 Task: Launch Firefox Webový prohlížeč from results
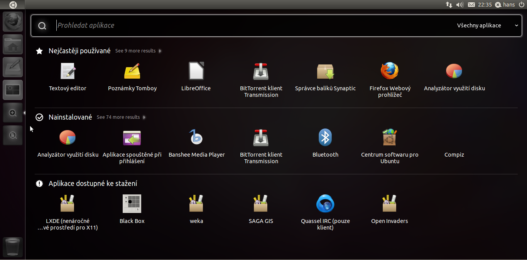point(390,72)
